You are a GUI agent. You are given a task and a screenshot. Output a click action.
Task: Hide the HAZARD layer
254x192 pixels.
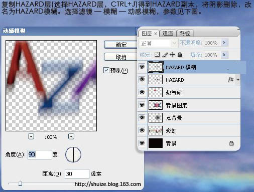(x=142, y=79)
